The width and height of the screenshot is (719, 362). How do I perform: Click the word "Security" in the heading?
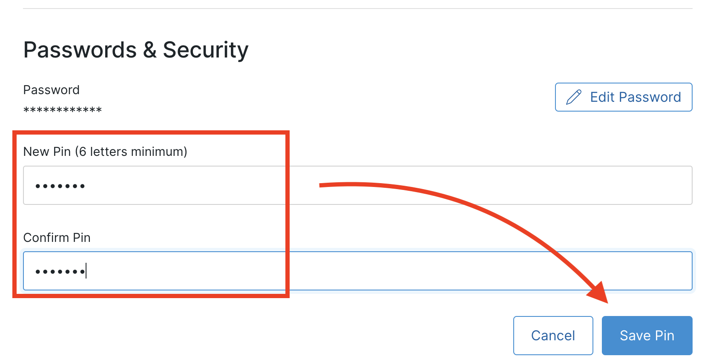coord(205,50)
